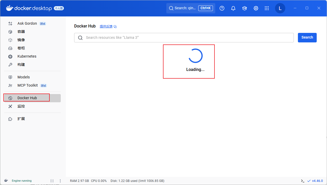
Task: Open Kubernetes in the sidebar
Action: coord(27,56)
